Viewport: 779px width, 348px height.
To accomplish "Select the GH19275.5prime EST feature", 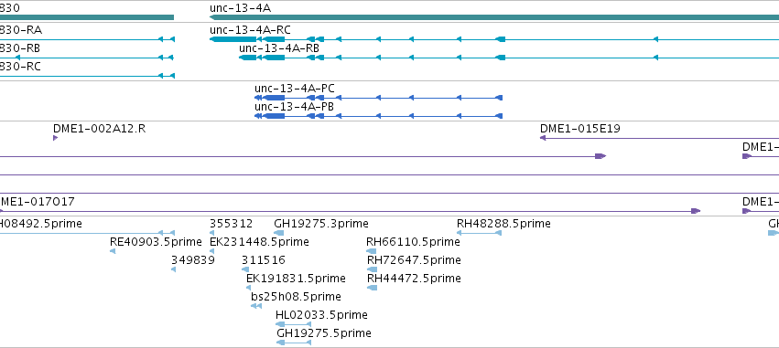I will [x=294, y=343].
